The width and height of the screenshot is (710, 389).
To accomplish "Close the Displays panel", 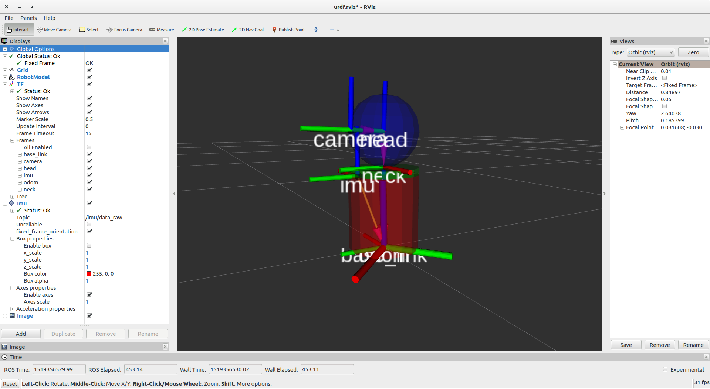I will click(x=165, y=41).
